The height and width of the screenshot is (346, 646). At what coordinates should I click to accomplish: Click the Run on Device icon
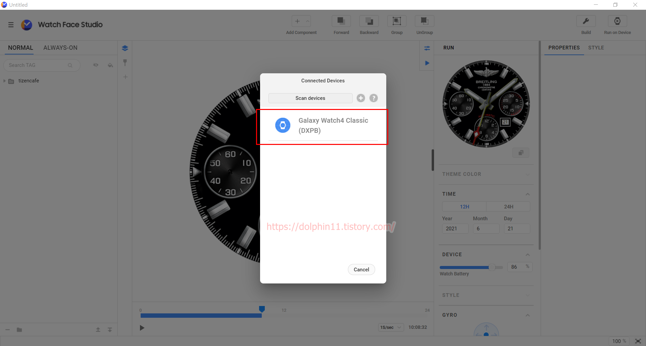click(x=617, y=21)
